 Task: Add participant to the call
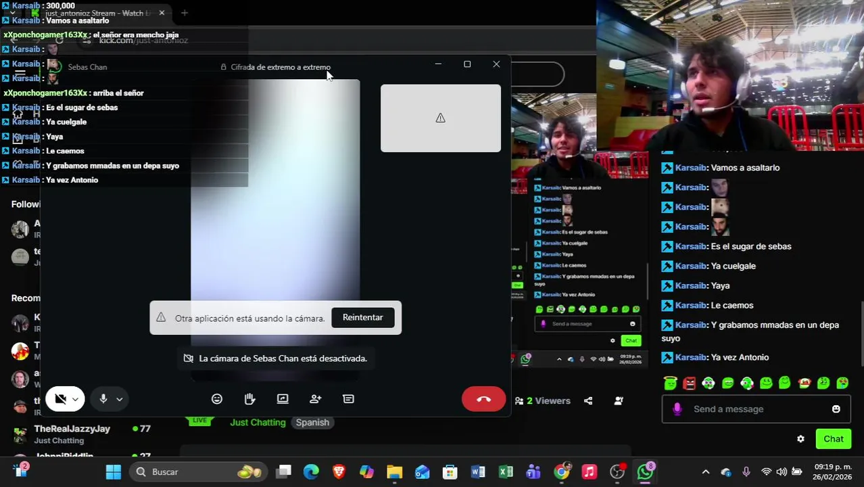coord(316,399)
